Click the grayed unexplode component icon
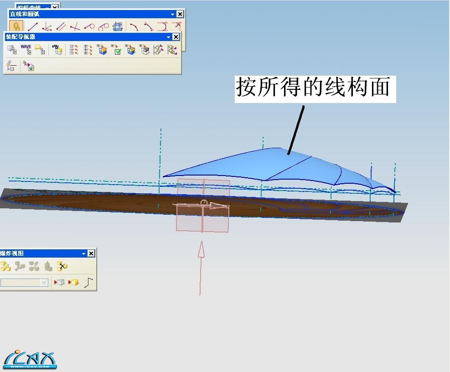Screen dimensions: 450x372 [48, 266]
